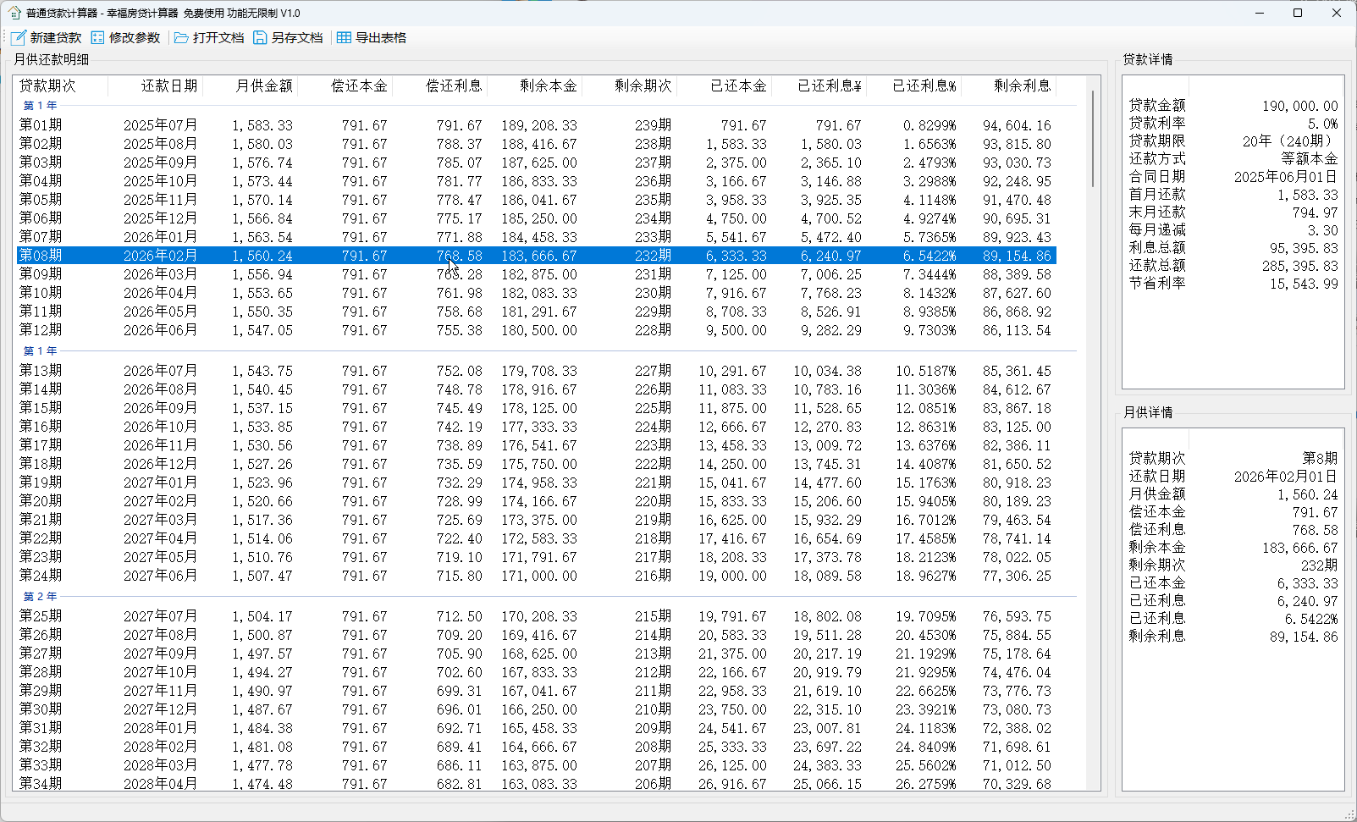1357x822 pixels.
Task: Click the 第 2 年 group header
Action: click(40, 596)
